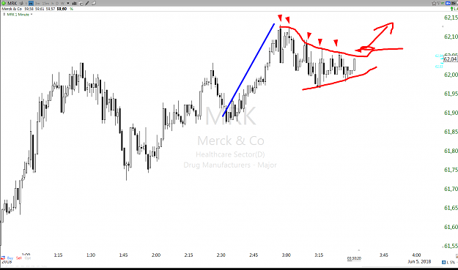The height and width of the screenshot is (270, 458).
Task: Click the share icon next to MRK
Action: (x=21, y=3)
